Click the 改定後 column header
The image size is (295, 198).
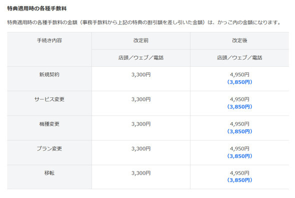(239, 40)
